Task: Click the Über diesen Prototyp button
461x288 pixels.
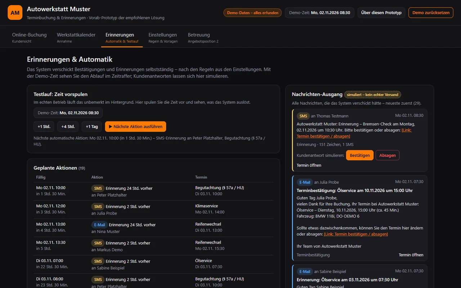Action: coord(381,13)
